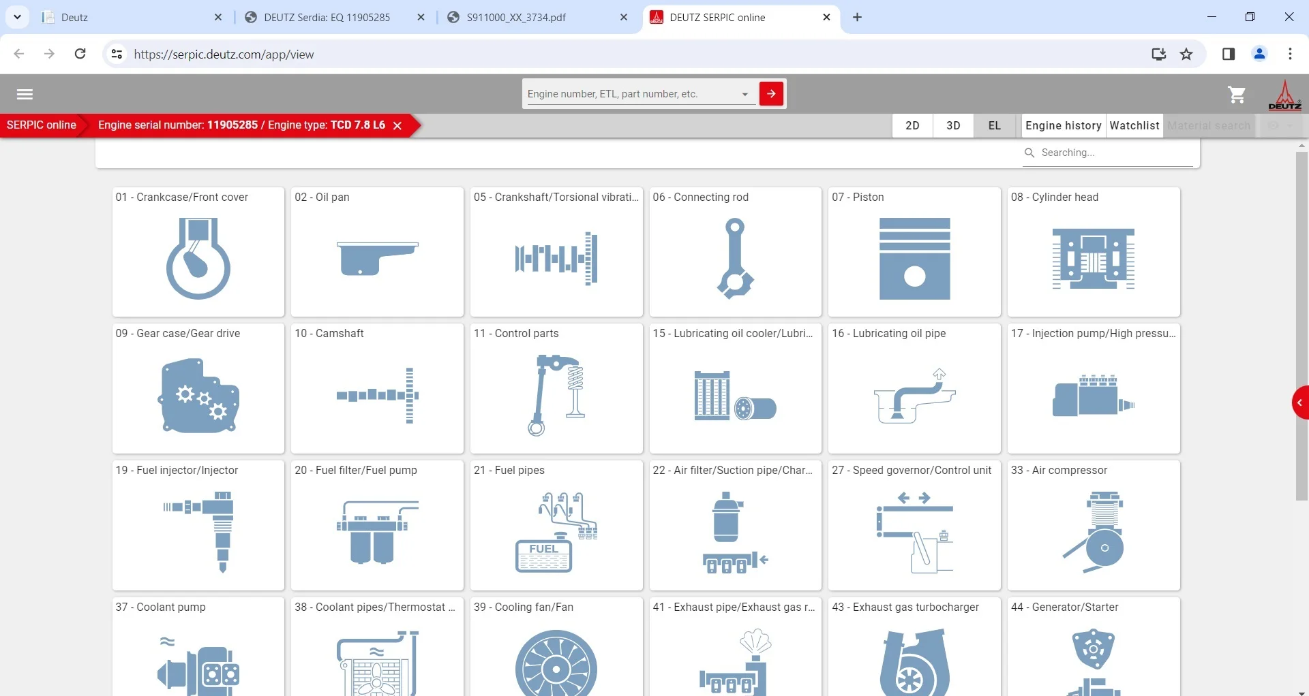Switch to the 2D view mode
Viewport: 1309px width, 696px height.
click(912, 126)
